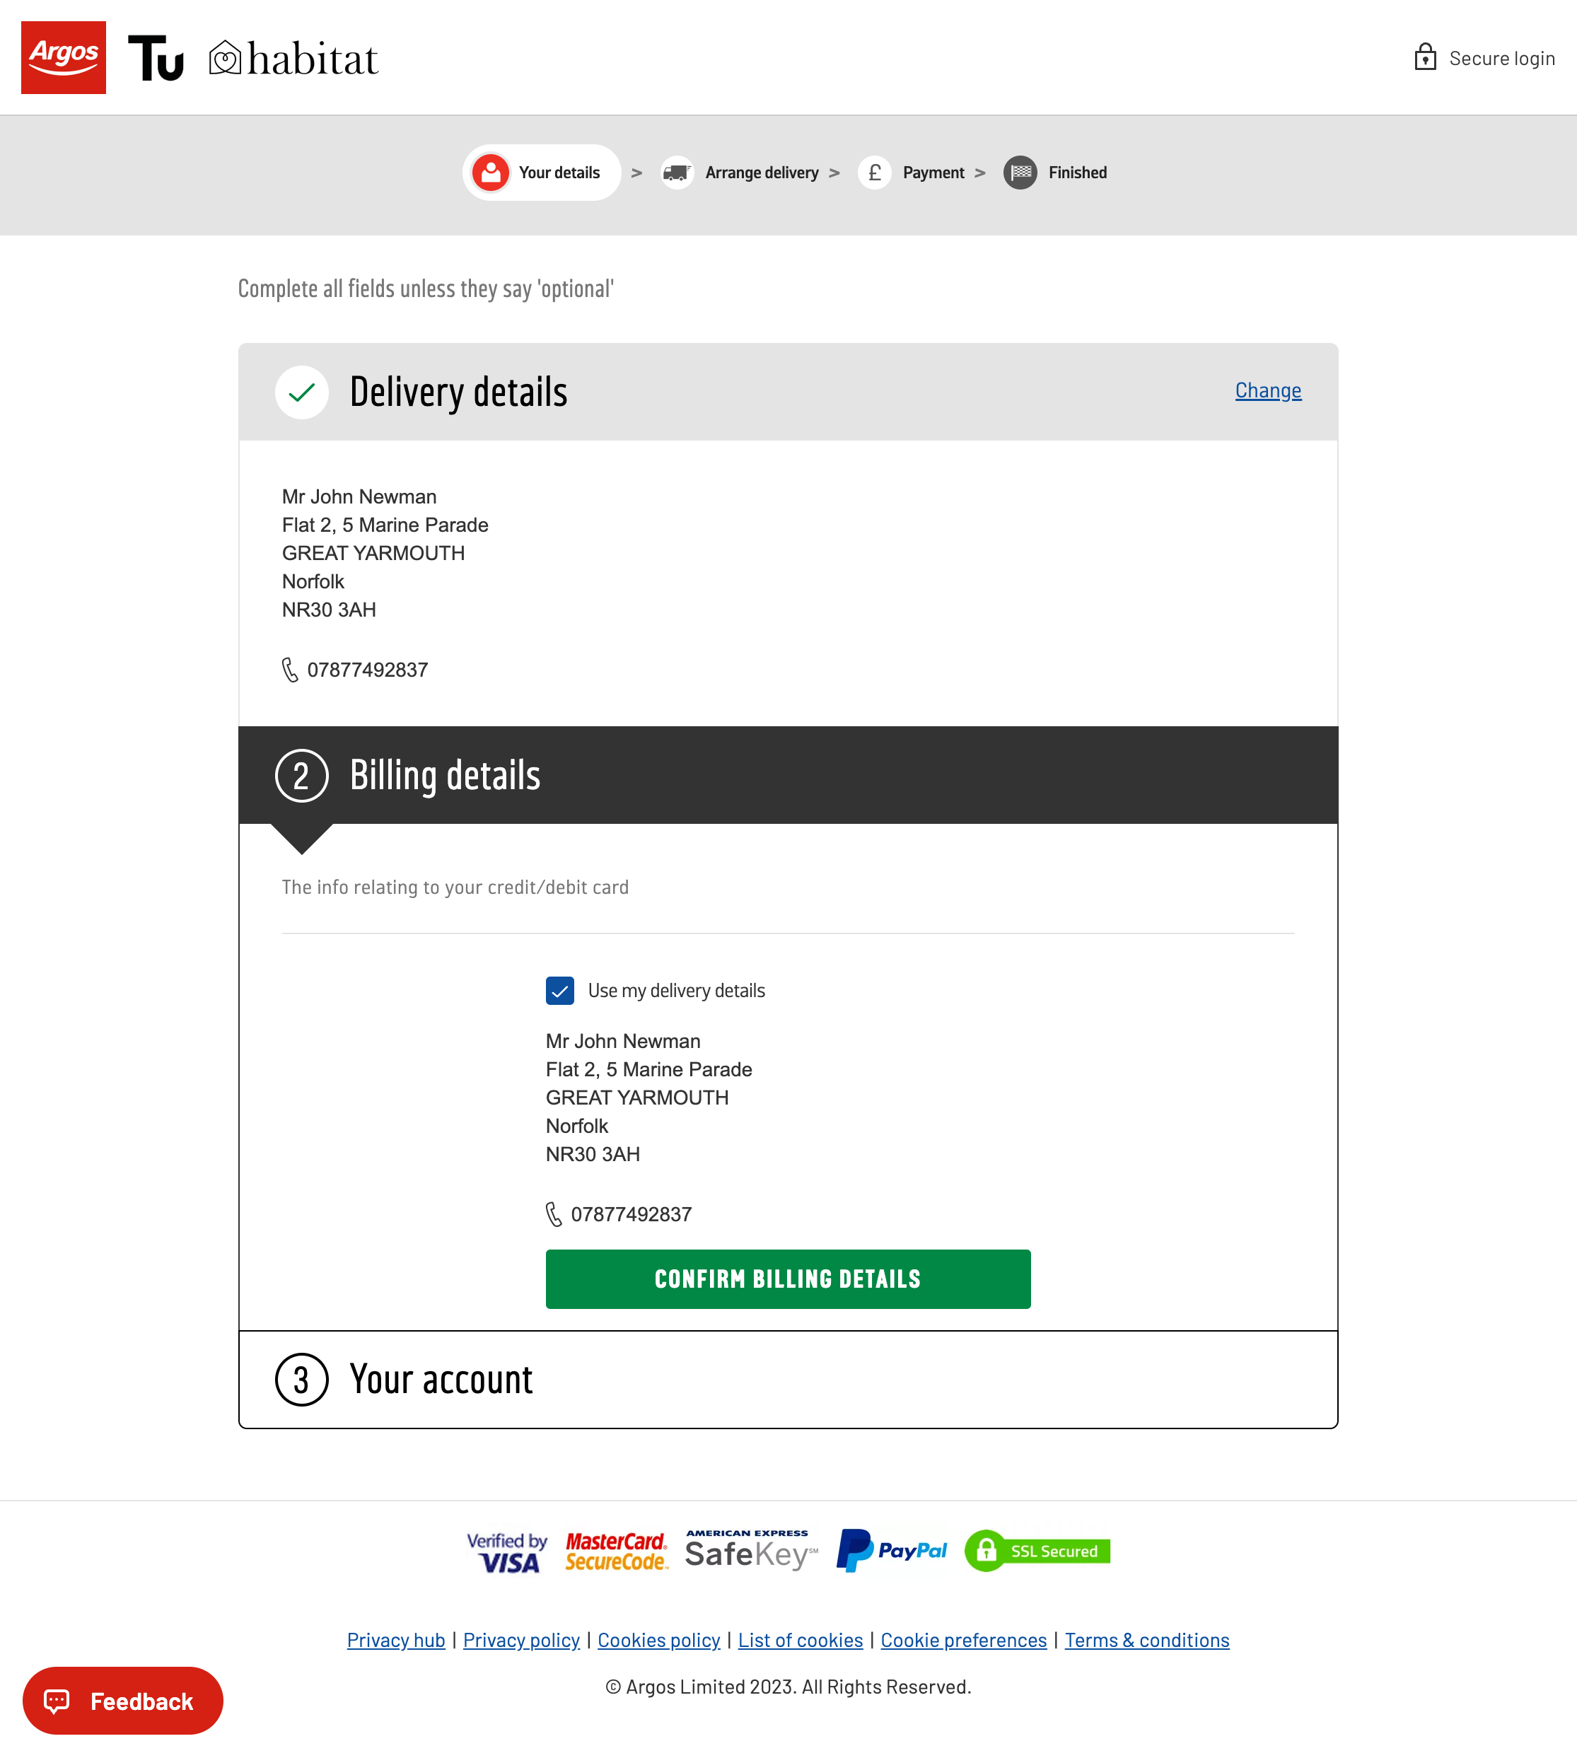Click the PayPal logo in the footer
Image resolution: width=1577 pixels, height=1758 pixels.
click(x=891, y=1550)
